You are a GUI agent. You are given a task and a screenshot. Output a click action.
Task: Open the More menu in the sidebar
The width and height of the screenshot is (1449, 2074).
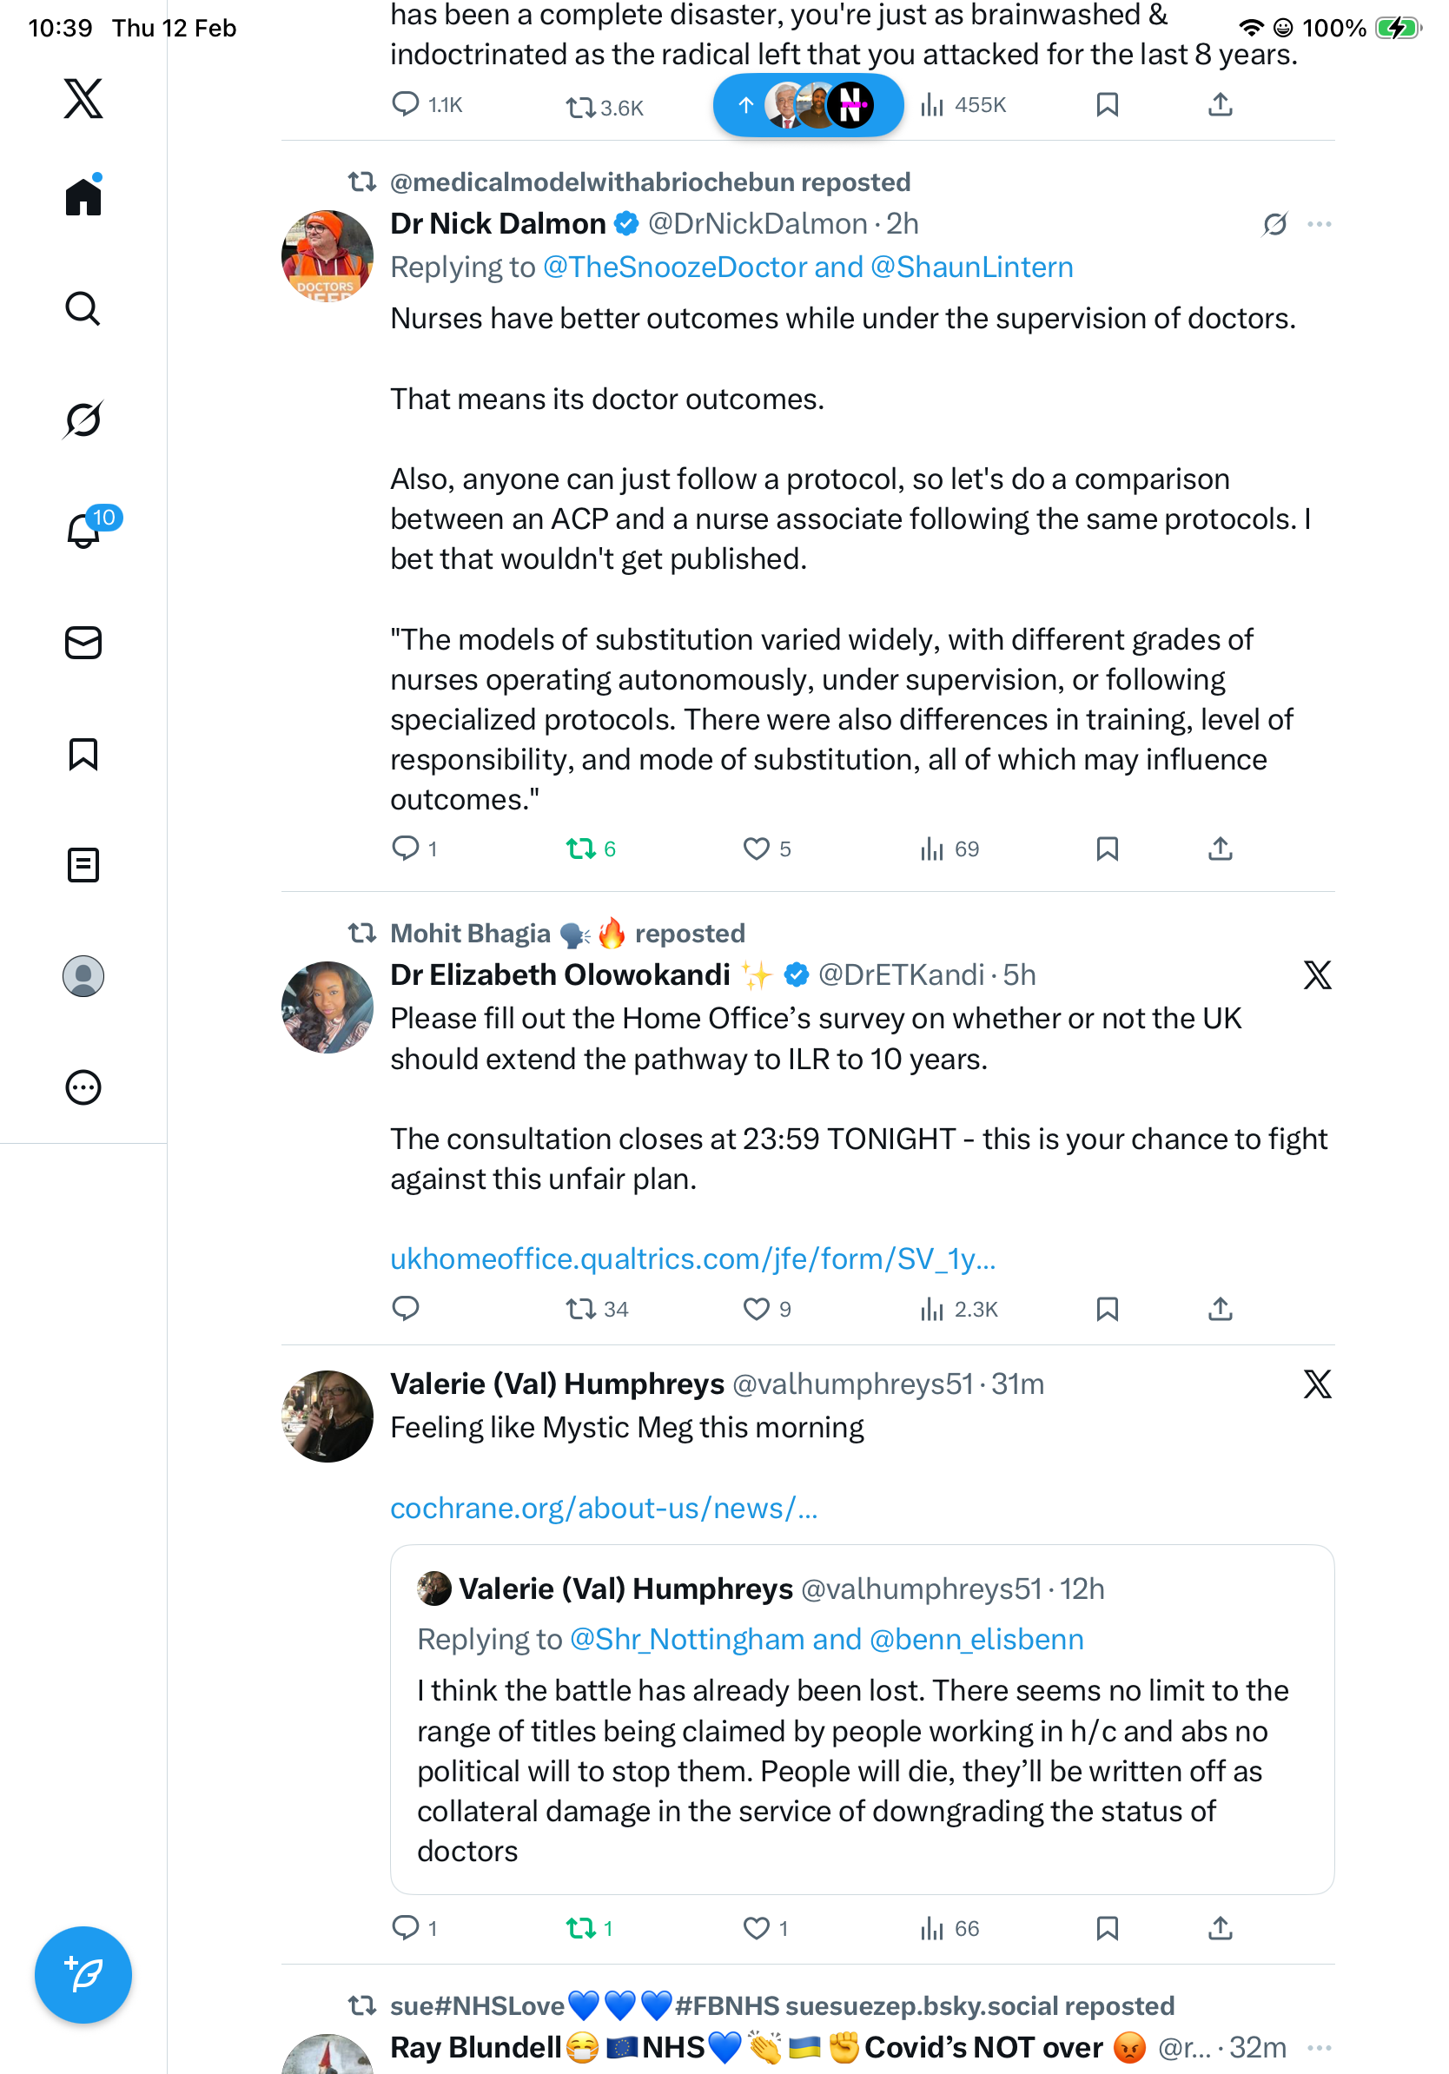tap(83, 1087)
